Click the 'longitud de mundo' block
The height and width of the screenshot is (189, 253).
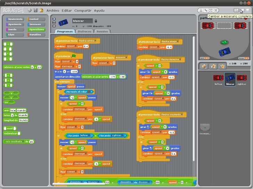coord(16,120)
